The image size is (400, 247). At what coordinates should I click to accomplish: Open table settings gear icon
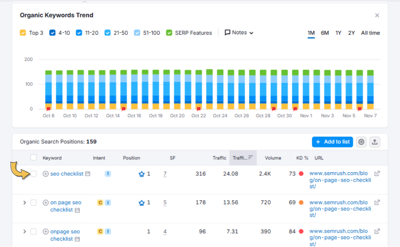point(361,142)
